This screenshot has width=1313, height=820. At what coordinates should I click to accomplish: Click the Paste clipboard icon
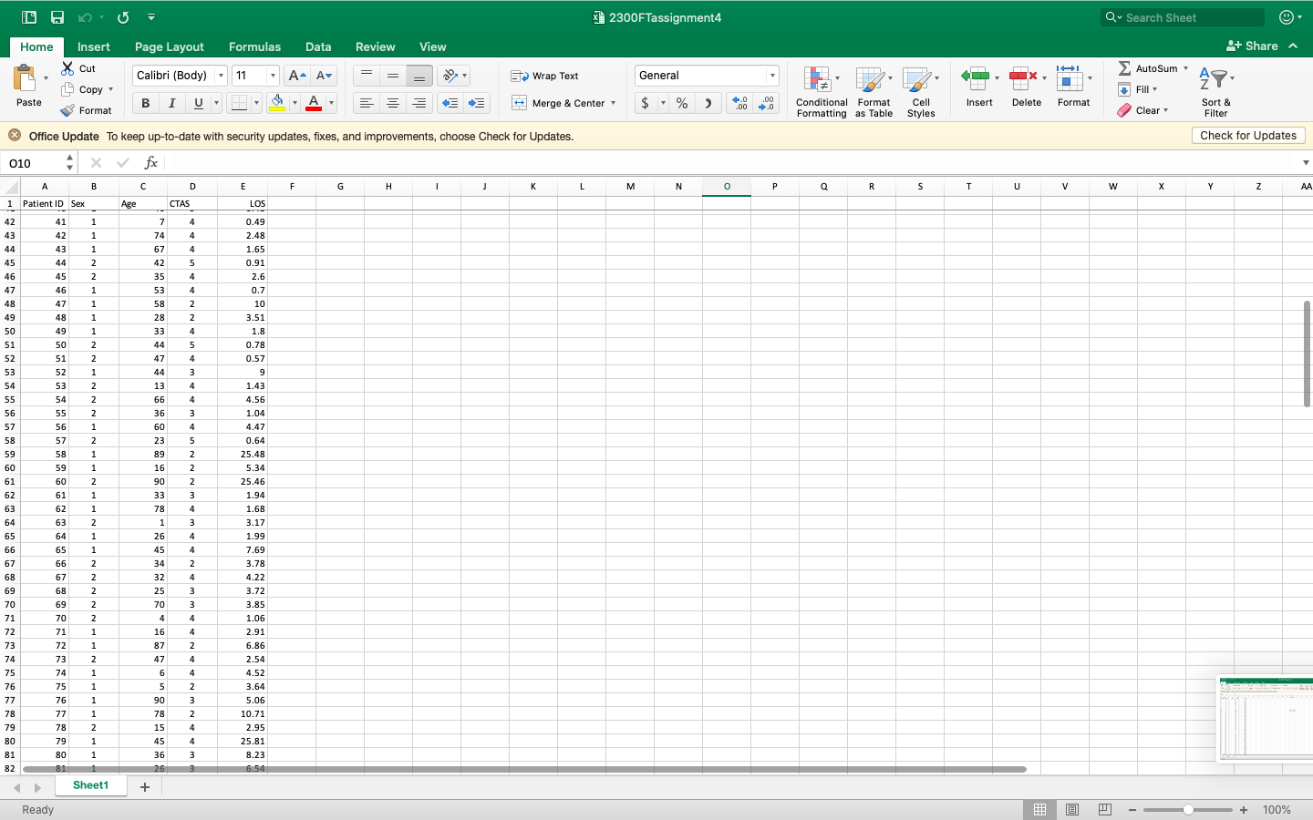pos(26,78)
